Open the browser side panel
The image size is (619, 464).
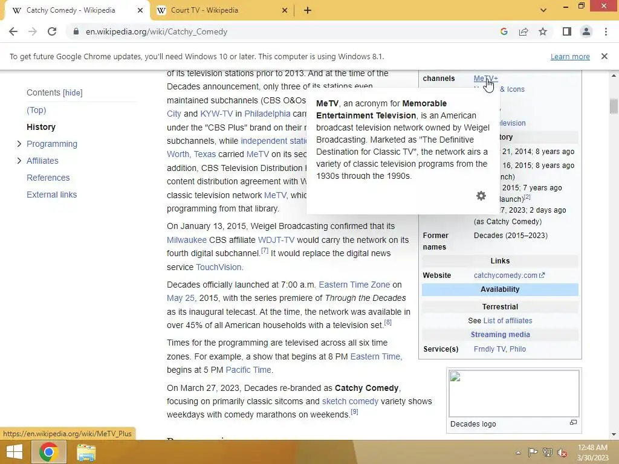pyautogui.click(x=567, y=31)
